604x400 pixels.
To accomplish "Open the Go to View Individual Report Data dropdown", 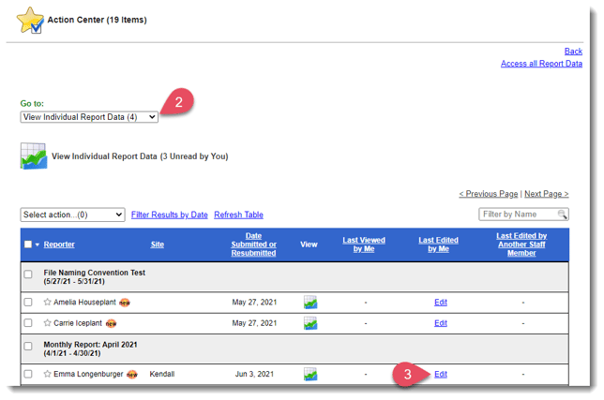I will pos(89,117).
